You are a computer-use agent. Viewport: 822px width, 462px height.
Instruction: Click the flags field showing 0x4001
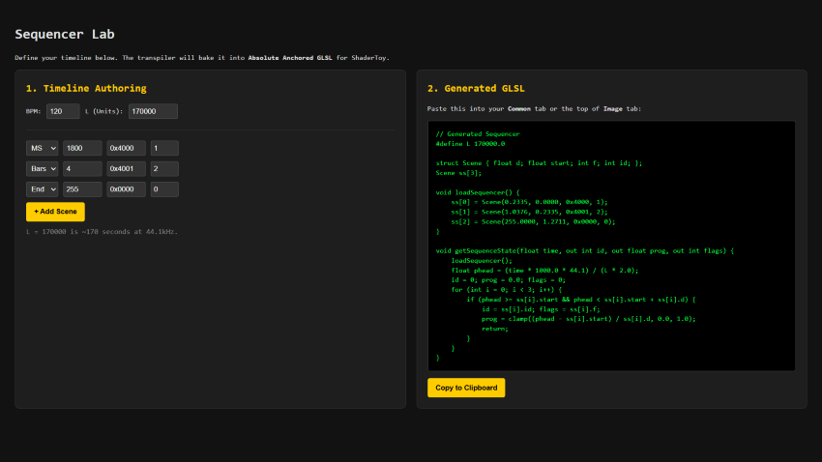pyautogui.click(x=126, y=169)
